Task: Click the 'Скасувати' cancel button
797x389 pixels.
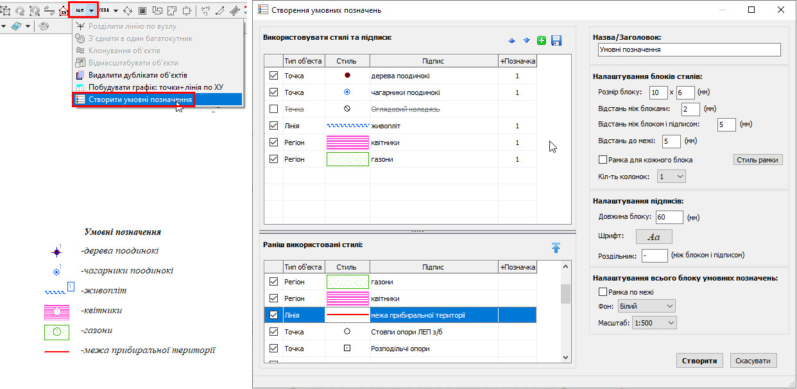Action: (753, 361)
